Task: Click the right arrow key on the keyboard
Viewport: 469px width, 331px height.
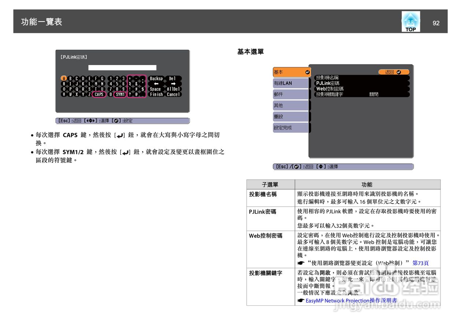Action: coord(173,84)
